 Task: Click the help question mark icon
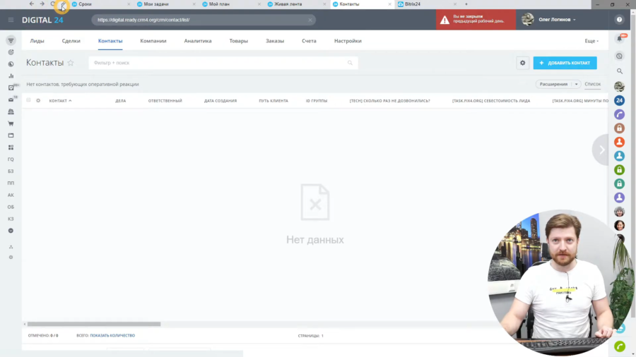pos(619,20)
